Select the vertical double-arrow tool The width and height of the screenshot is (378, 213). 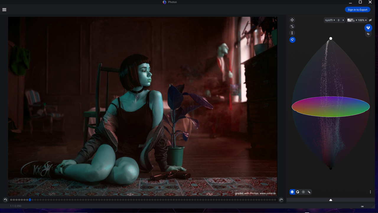292,33
